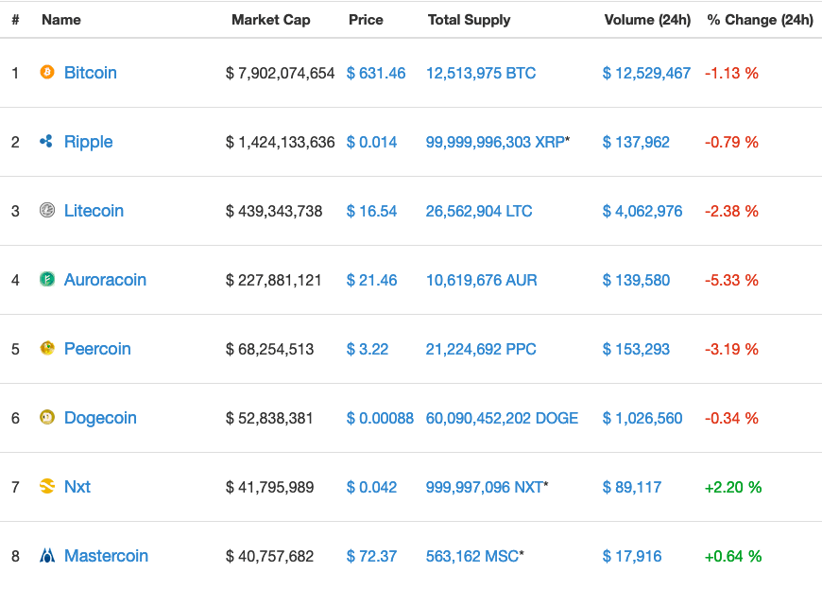
Task: Open Mastercoin price $ 72.37 link
Action: (x=372, y=556)
